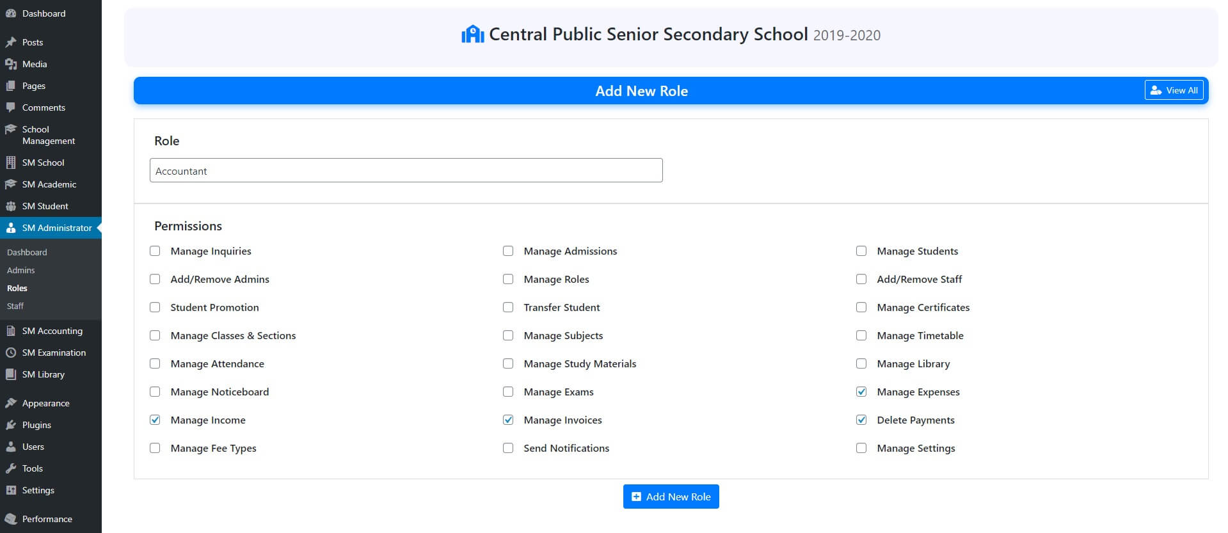1228x533 pixels.
Task: Click the SM Examination clock icon
Action: click(x=11, y=353)
